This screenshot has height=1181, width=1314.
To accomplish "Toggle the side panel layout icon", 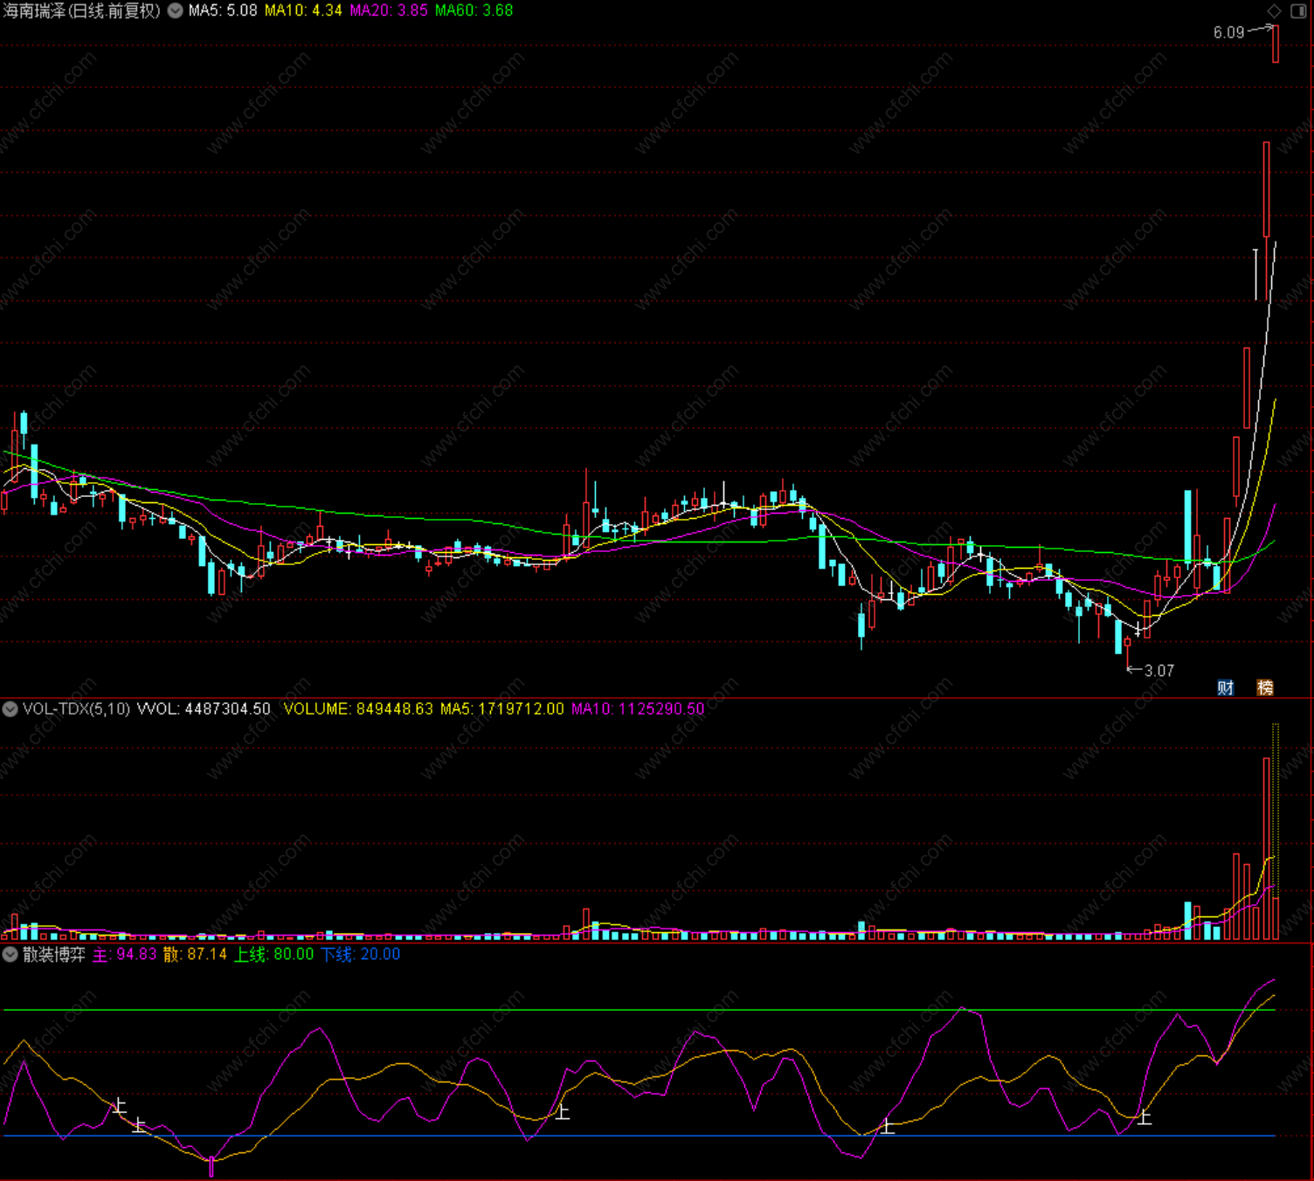I will pyautogui.click(x=1298, y=10).
